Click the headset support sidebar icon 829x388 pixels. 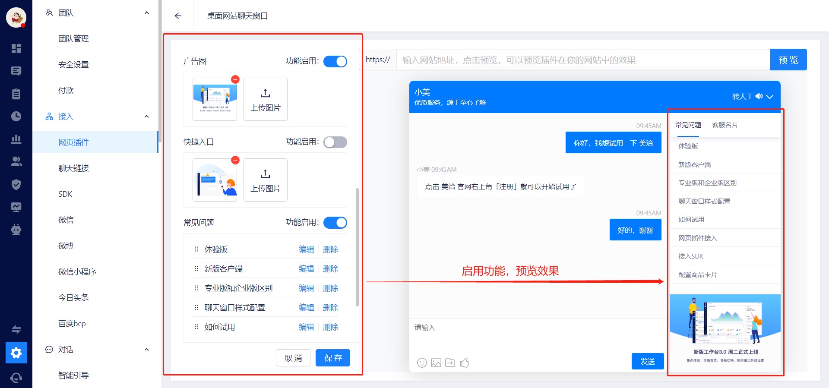pos(16,378)
